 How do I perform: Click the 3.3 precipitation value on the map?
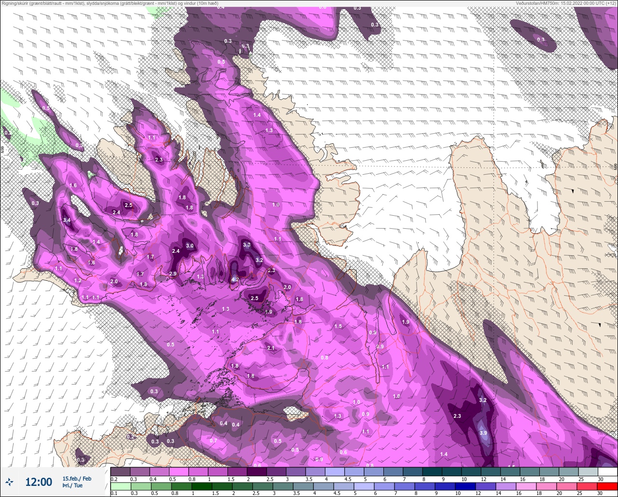pyautogui.click(x=247, y=245)
